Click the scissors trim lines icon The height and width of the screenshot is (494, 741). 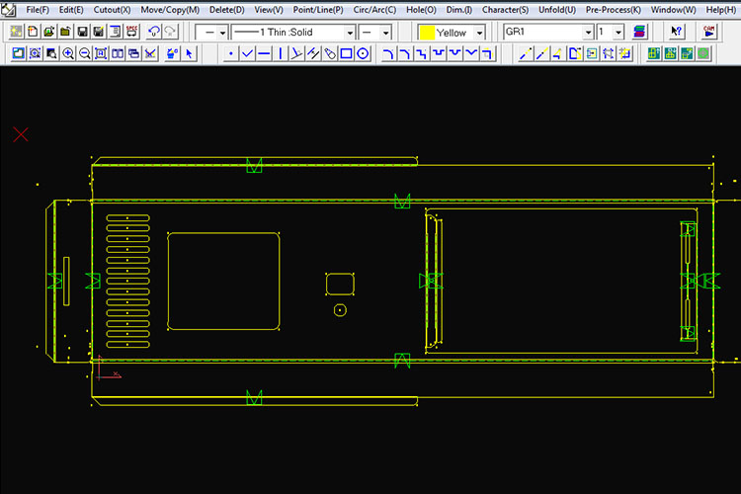pos(150,53)
